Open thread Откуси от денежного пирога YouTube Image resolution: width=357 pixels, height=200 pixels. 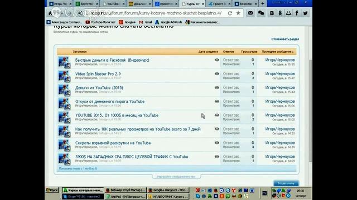pos(110,102)
